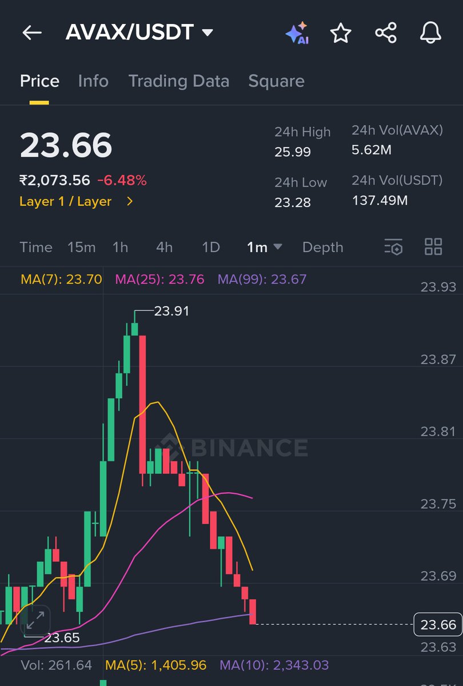
Task: Open chart indicator settings icon
Action: click(393, 247)
